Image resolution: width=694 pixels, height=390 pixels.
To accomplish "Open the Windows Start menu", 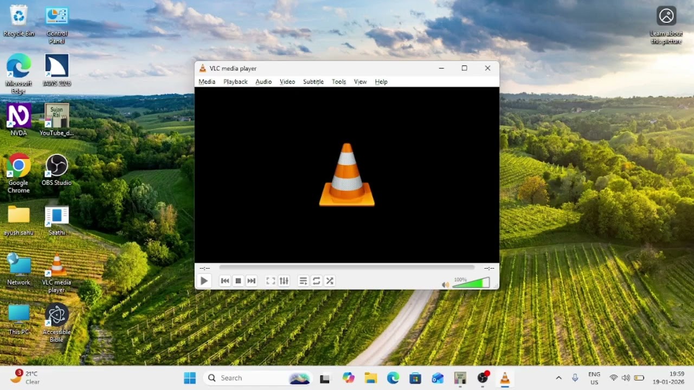I will (x=190, y=378).
